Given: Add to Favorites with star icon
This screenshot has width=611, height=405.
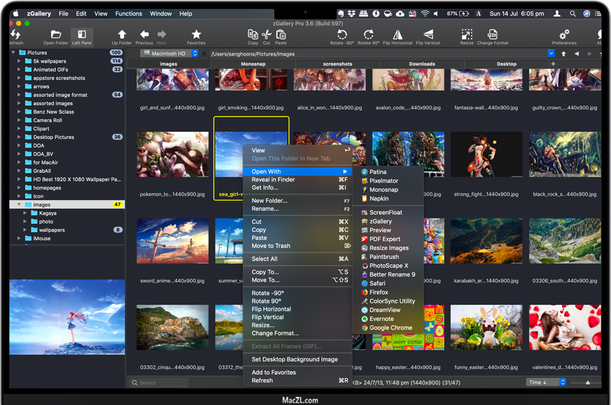Looking at the screenshot, I should click(196, 35).
